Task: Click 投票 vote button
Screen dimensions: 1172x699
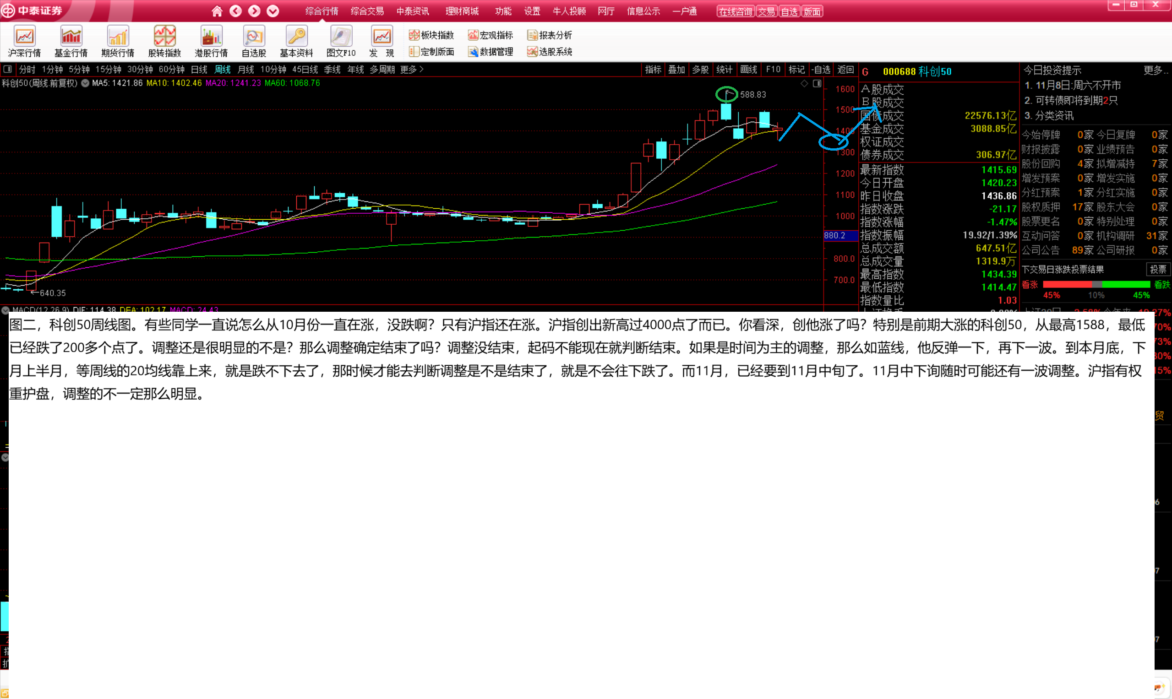Action: point(1158,270)
